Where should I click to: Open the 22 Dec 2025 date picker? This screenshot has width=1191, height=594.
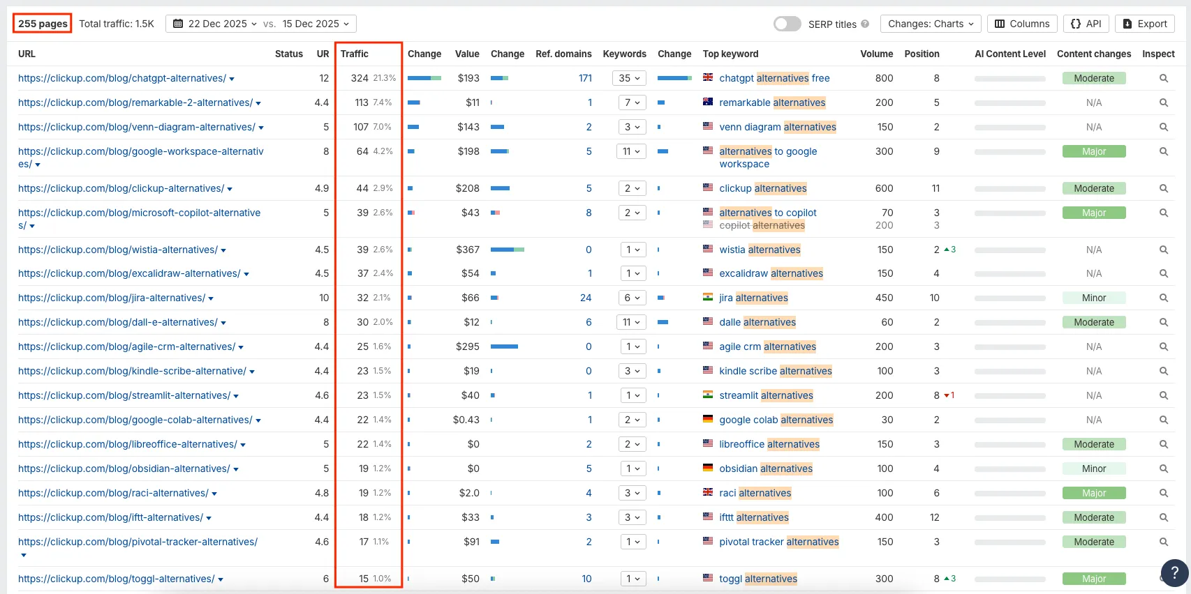pos(215,24)
